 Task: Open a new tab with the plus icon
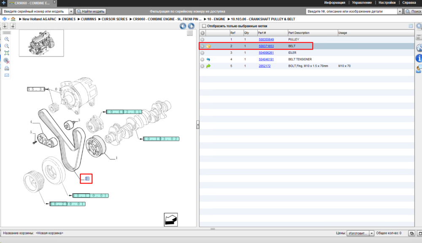3,3
